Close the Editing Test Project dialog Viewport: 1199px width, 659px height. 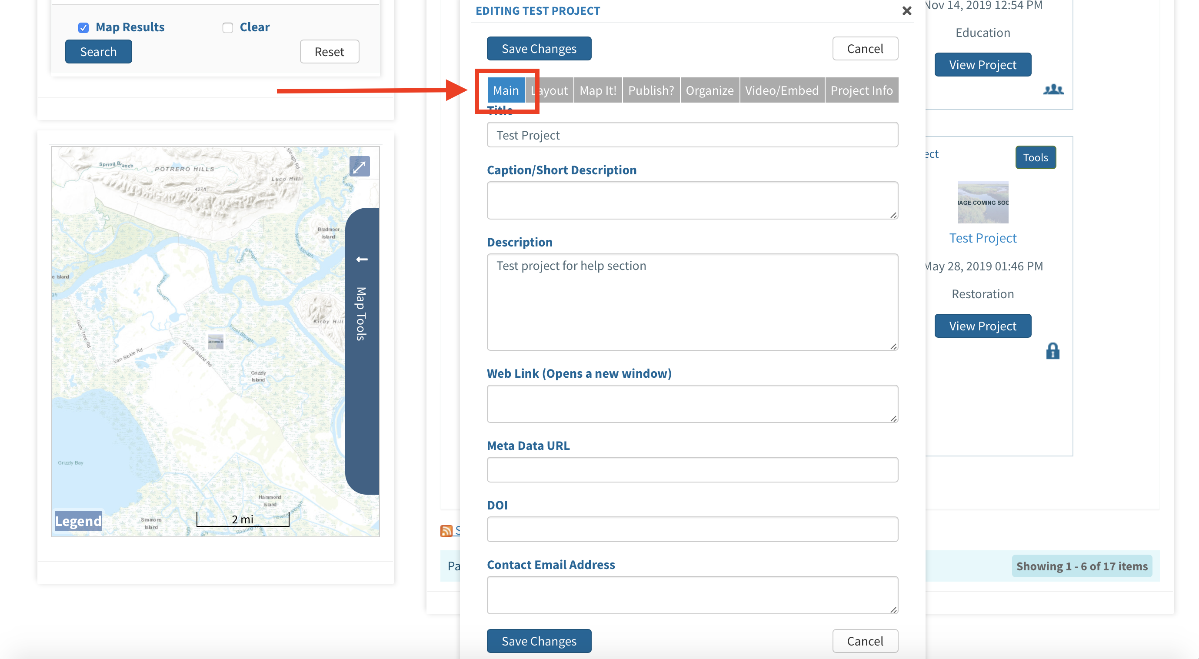[x=906, y=11]
